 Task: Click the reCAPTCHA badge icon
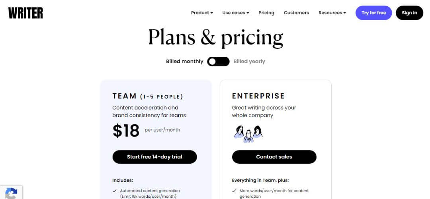point(11,193)
